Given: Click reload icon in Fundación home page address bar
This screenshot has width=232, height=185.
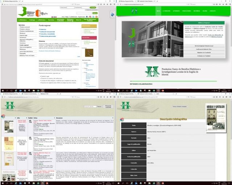Looking at the screenshot, I should [x=188, y=4].
